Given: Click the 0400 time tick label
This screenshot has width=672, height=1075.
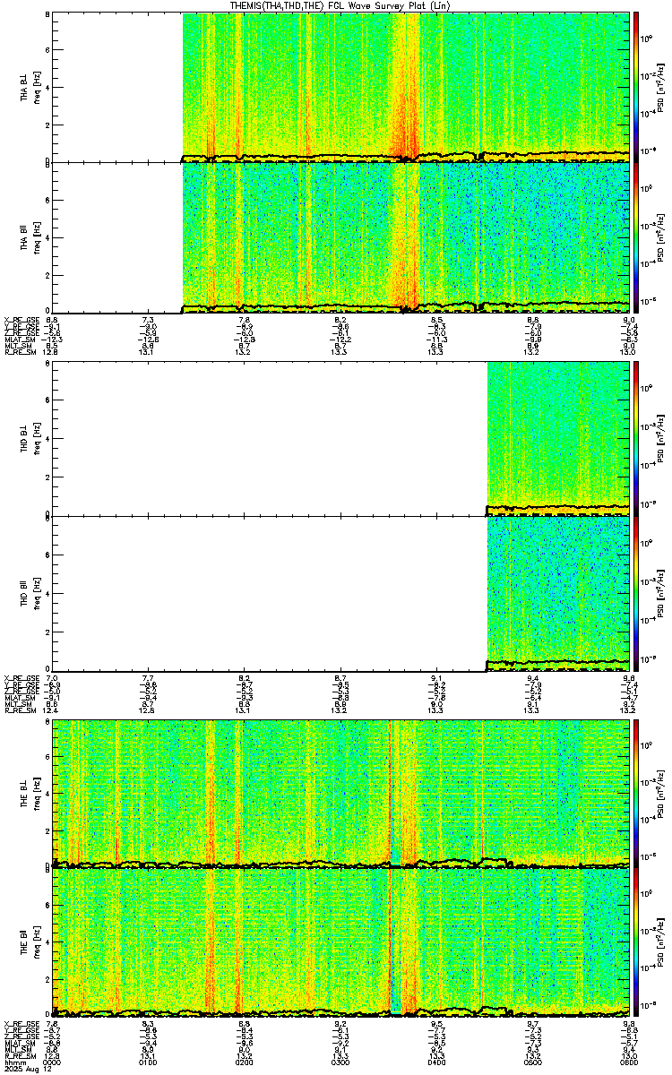Looking at the screenshot, I should (x=436, y=1062).
